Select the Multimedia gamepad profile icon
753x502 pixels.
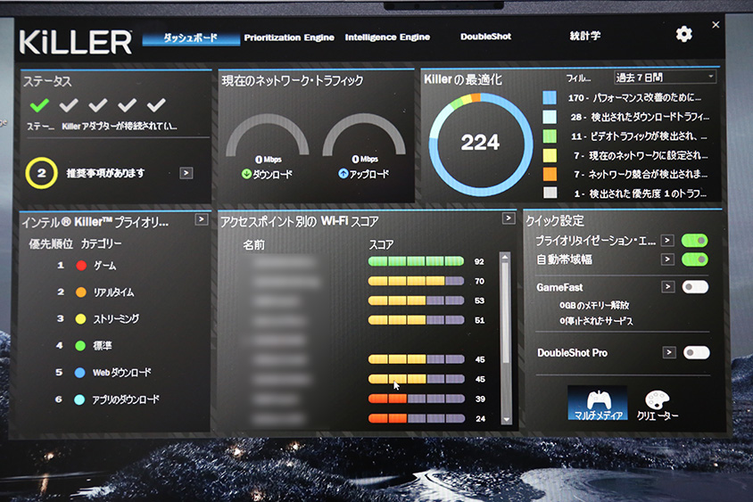pyautogui.click(x=598, y=402)
